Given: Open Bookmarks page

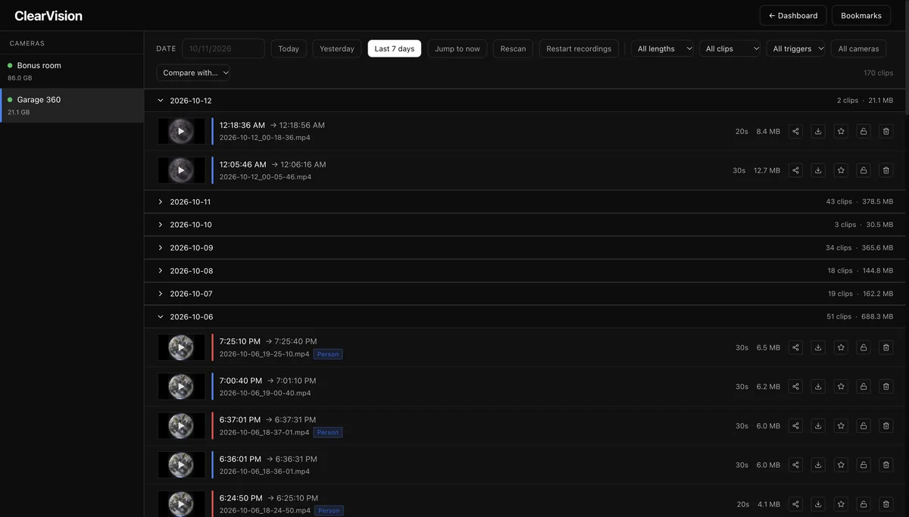Looking at the screenshot, I should point(861,15).
